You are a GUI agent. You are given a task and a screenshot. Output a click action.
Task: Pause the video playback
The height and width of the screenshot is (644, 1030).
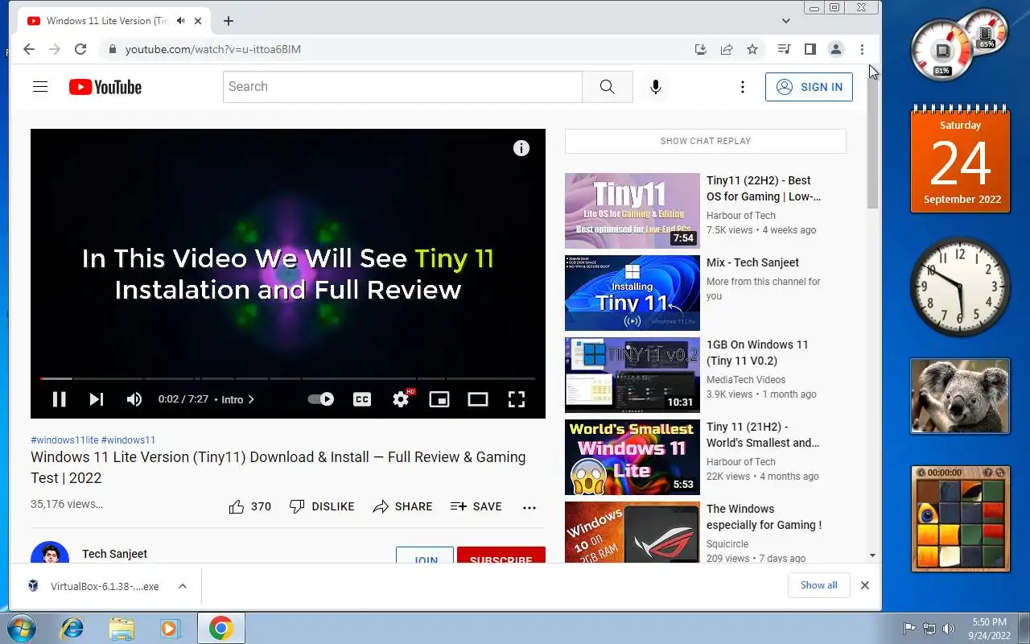pyautogui.click(x=59, y=399)
